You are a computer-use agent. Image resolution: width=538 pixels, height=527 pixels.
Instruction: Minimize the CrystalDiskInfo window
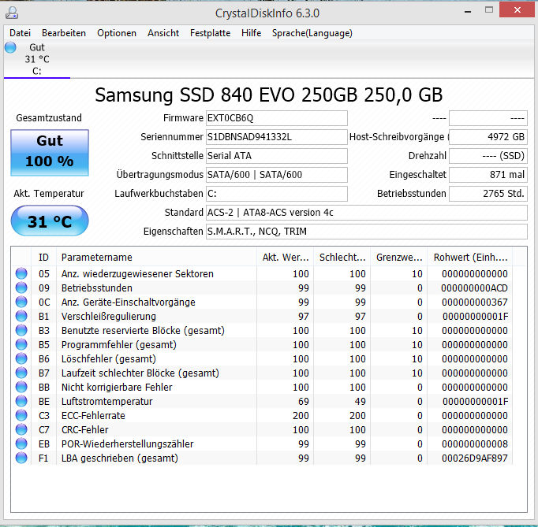click(x=468, y=12)
